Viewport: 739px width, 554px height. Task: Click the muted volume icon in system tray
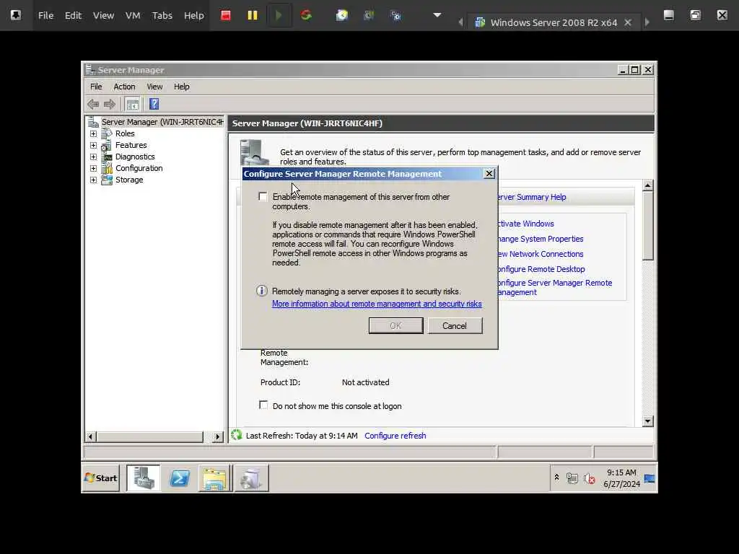pos(589,479)
